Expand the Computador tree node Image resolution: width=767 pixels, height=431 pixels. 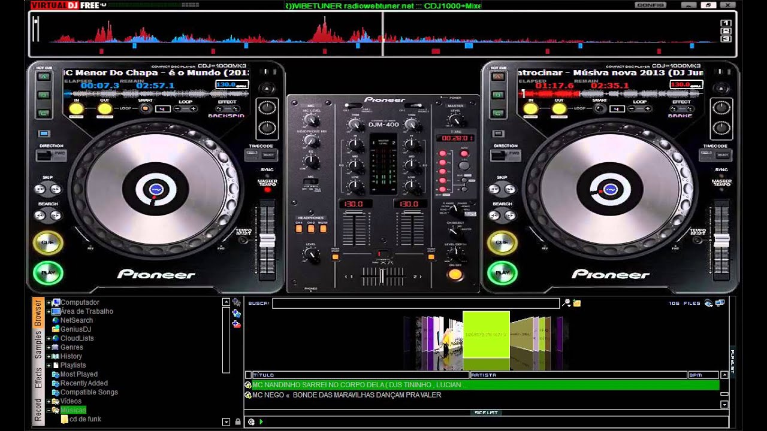[49, 302]
